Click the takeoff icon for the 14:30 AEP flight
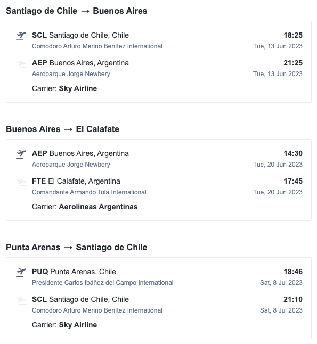 pos(21,154)
